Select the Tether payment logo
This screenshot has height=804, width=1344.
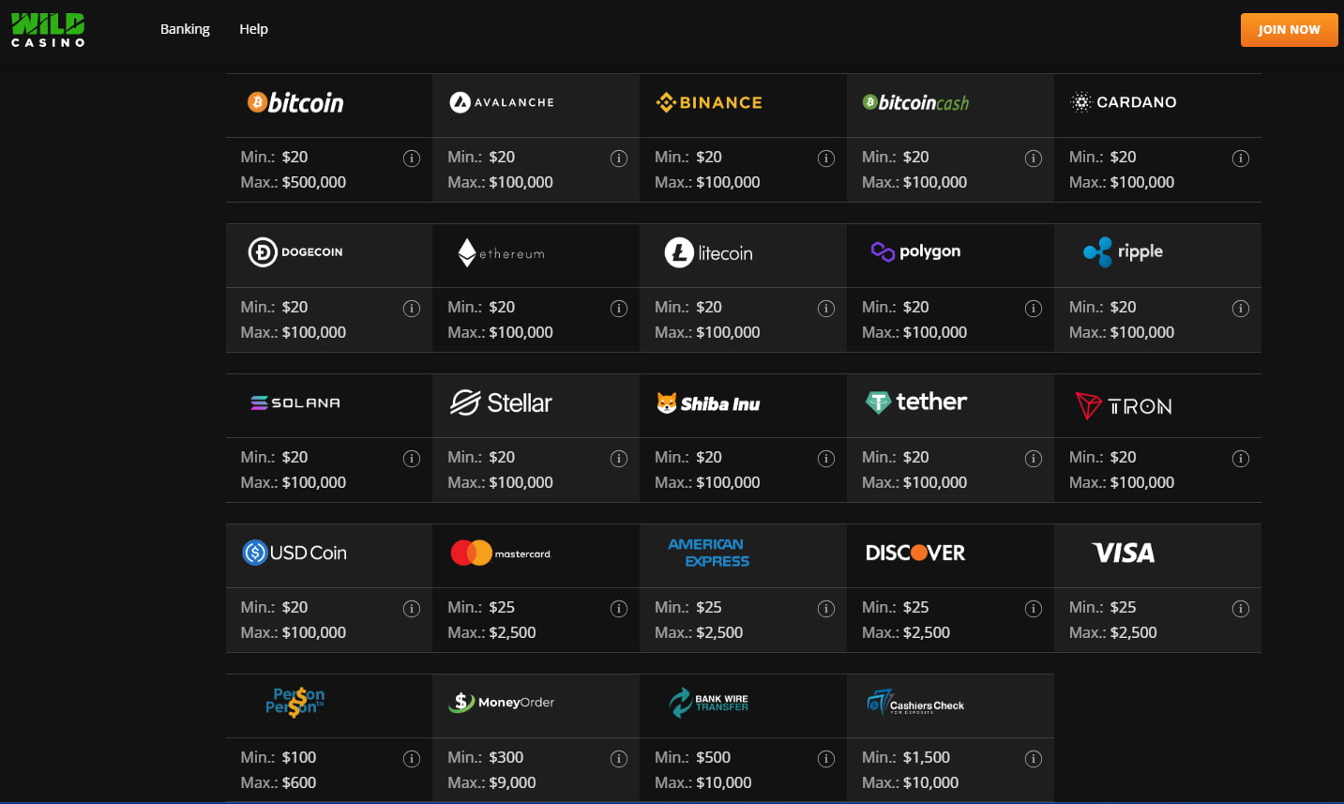click(915, 402)
